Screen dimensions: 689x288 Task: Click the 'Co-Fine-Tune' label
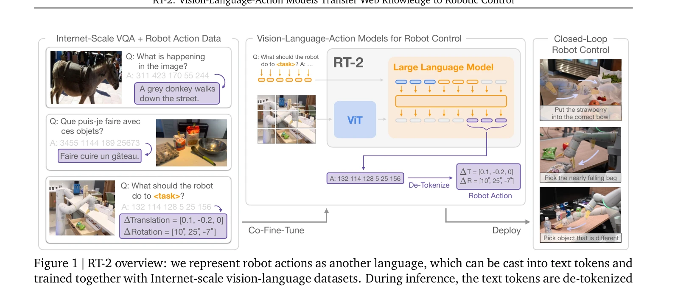pyautogui.click(x=276, y=230)
